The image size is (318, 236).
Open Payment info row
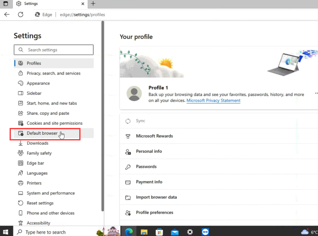coord(219,182)
